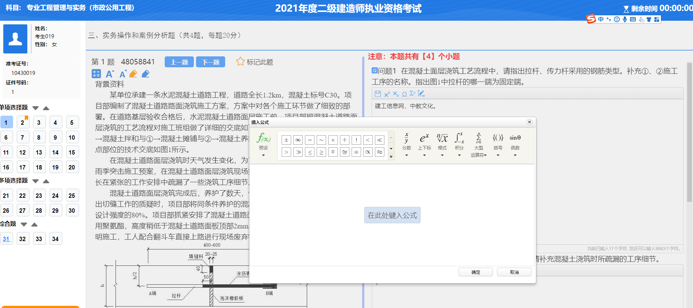The width and height of the screenshot is (693, 308).
Task: Increase font size with the A-up icon
Action: click(110, 74)
